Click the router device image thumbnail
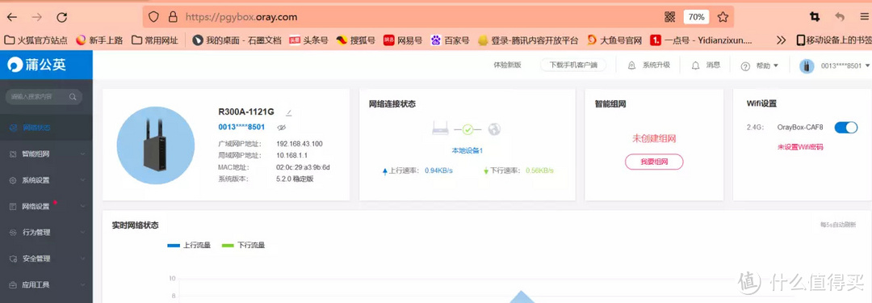The height and width of the screenshot is (303, 872). [156, 145]
